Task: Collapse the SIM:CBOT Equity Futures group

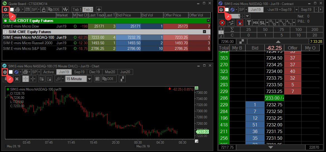Action: (x=6, y=21)
